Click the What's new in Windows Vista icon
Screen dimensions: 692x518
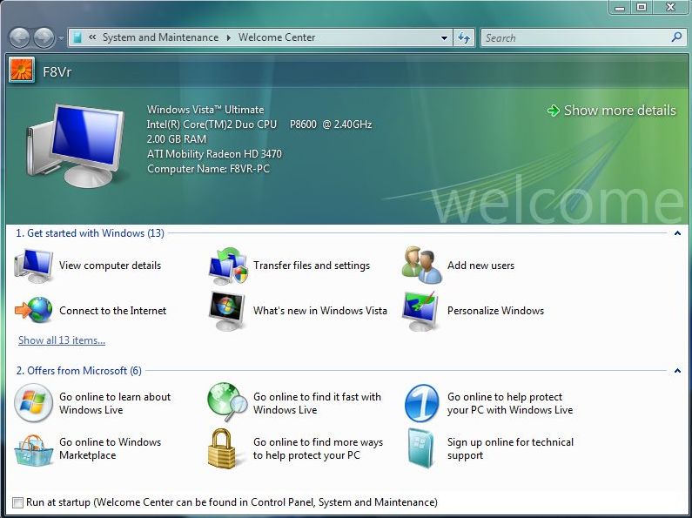click(228, 311)
